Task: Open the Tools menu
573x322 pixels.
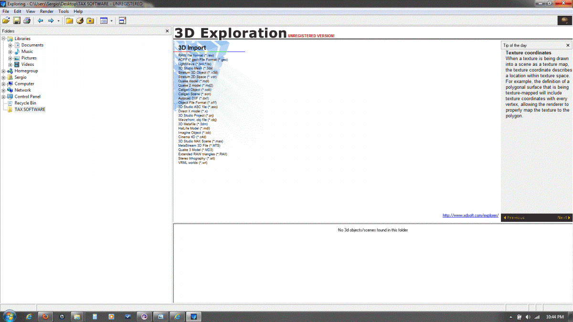Action: 64,11
